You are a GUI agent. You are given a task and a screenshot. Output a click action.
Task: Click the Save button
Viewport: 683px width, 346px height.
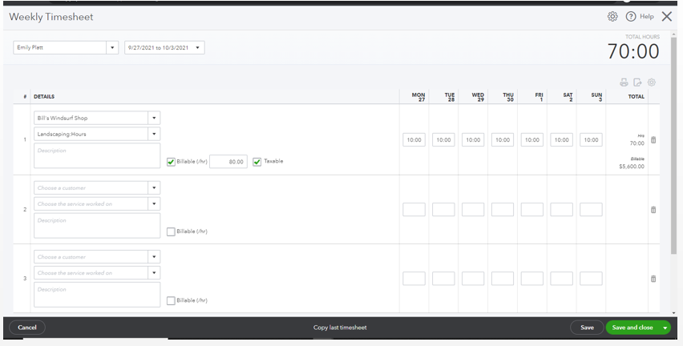point(587,328)
